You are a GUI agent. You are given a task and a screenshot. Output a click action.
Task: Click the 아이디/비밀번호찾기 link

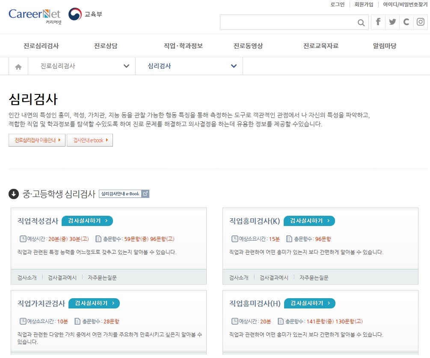click(405, 4)
